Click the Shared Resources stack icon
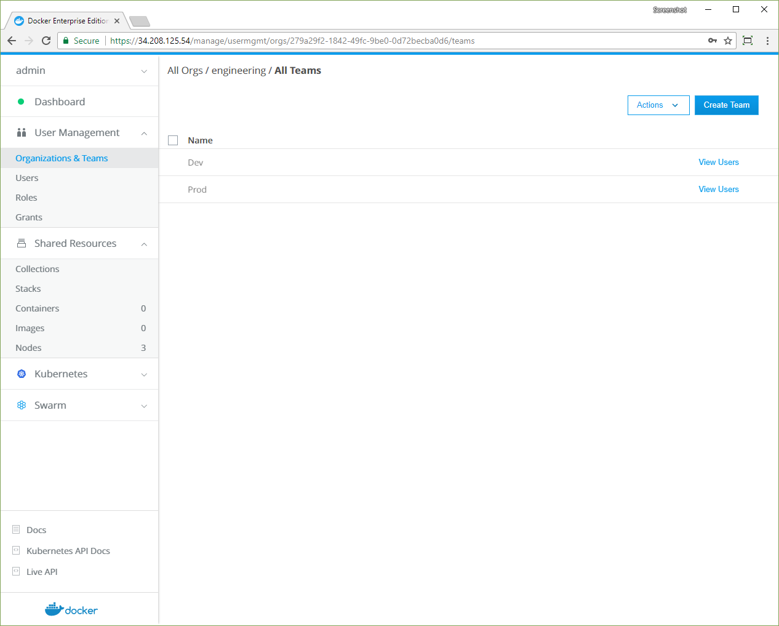 [22, 243]
